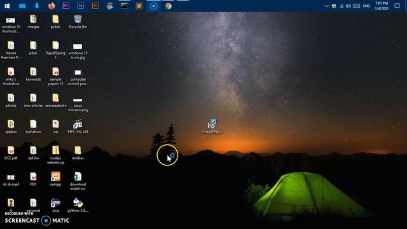This screenshot has width=407, height=229.
Task: Select nodejs website.zip archive
Action: coord(55,155)
